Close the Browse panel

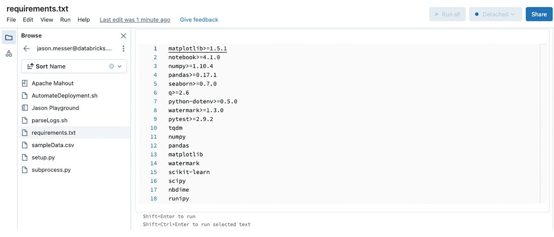click(x=123, y=36)
